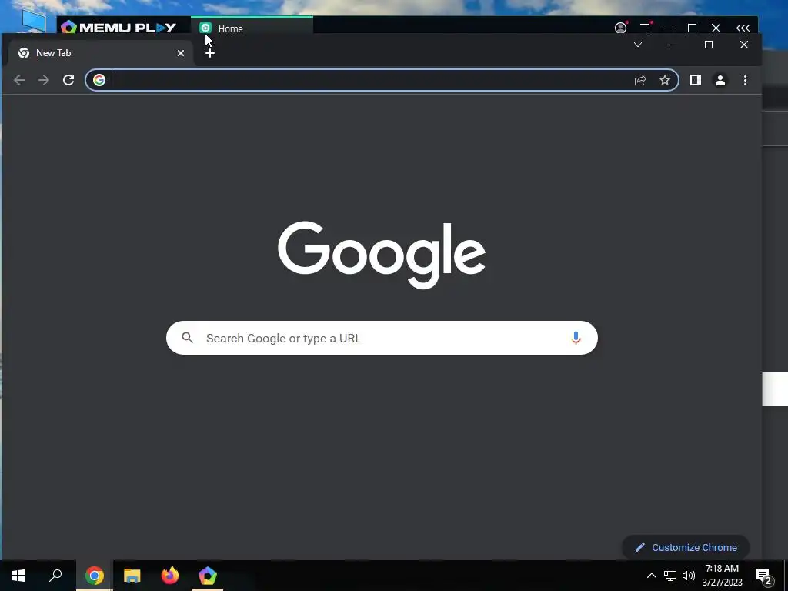Go back using Chrome's back arrow

[x=19, y=80]
